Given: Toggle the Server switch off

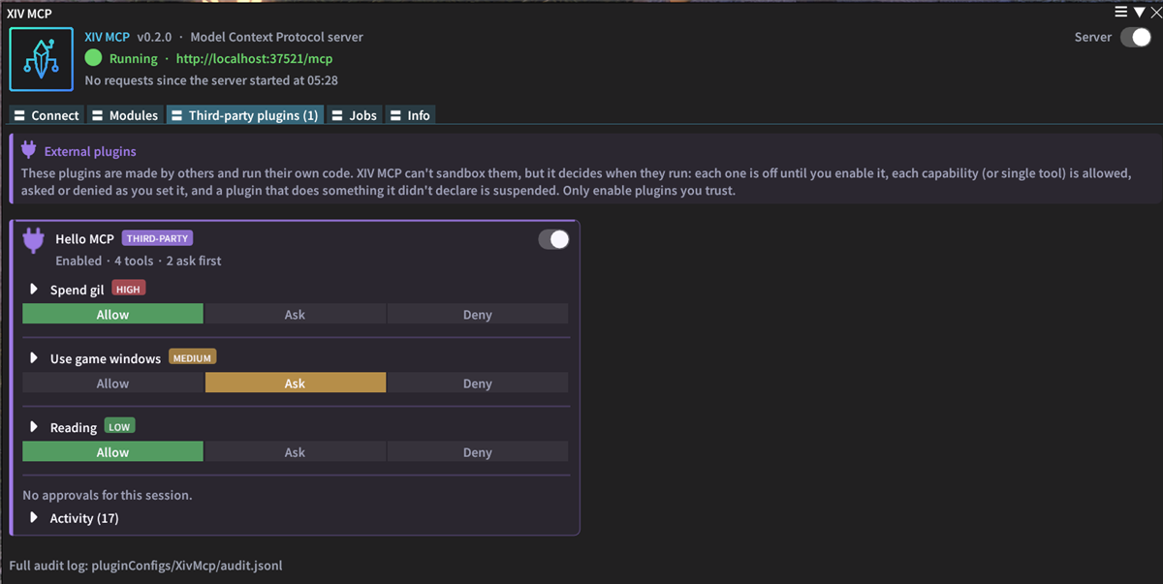Looking at the screenshot, I should (1136, 37).
